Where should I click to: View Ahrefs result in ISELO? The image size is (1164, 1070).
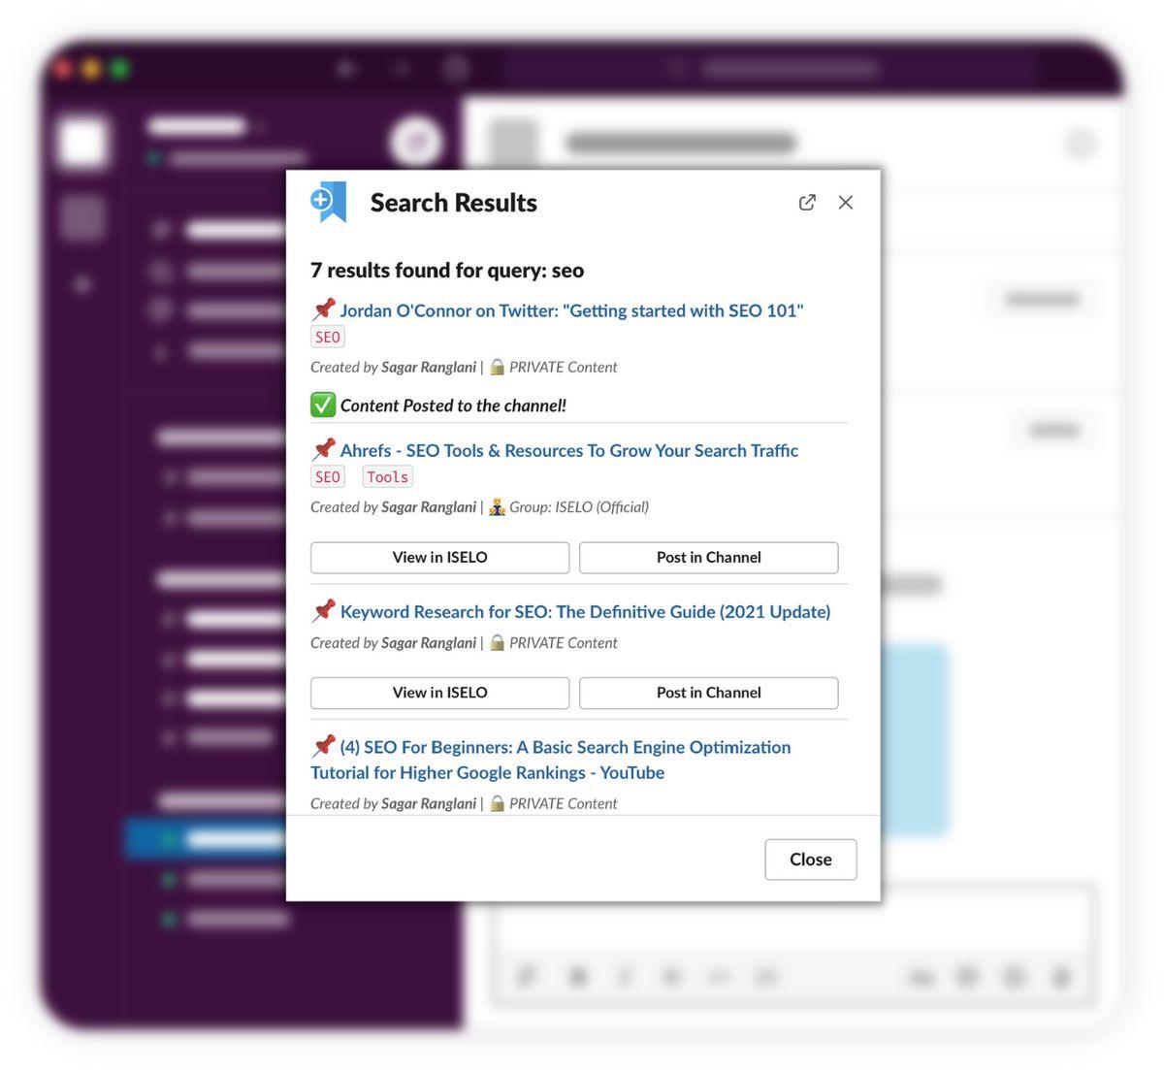click(x=439, y=557)
